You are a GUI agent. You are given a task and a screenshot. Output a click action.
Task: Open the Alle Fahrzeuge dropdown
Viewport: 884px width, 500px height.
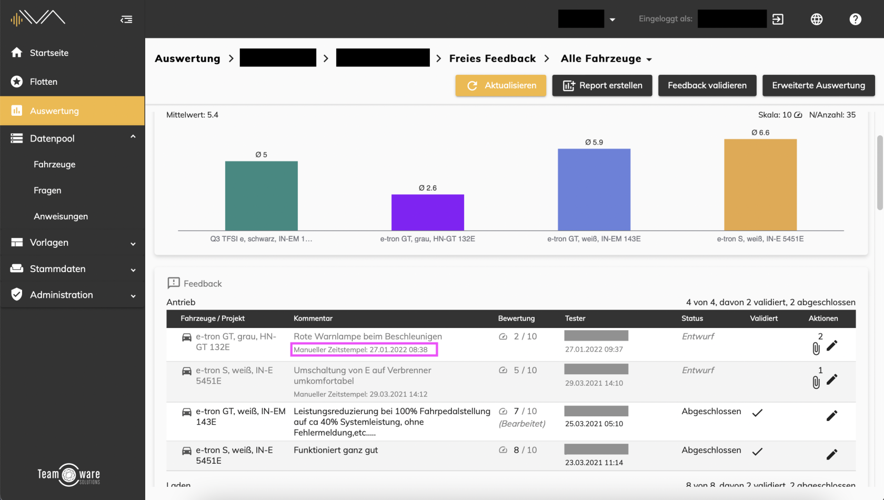tap(606, 58)
